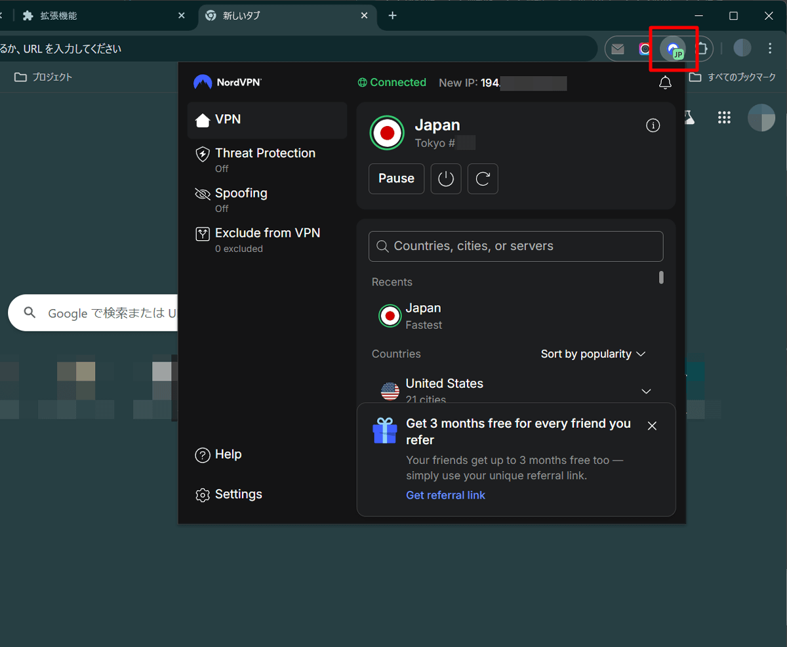The width and height of the screenshot is (787, 647).
Task: Expand United States to show its cities
Action: point(646,390)
